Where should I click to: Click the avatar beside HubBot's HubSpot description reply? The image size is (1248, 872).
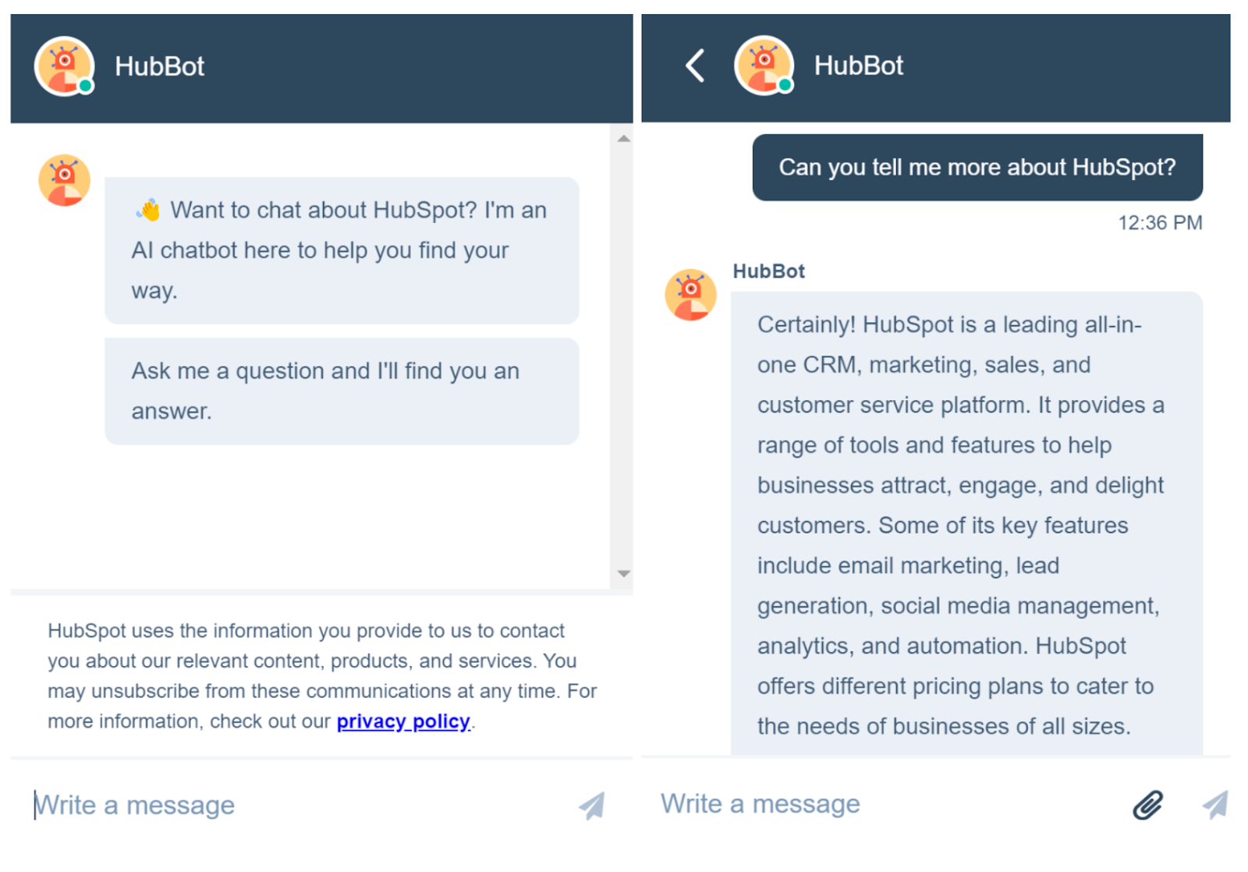[690, 295]
